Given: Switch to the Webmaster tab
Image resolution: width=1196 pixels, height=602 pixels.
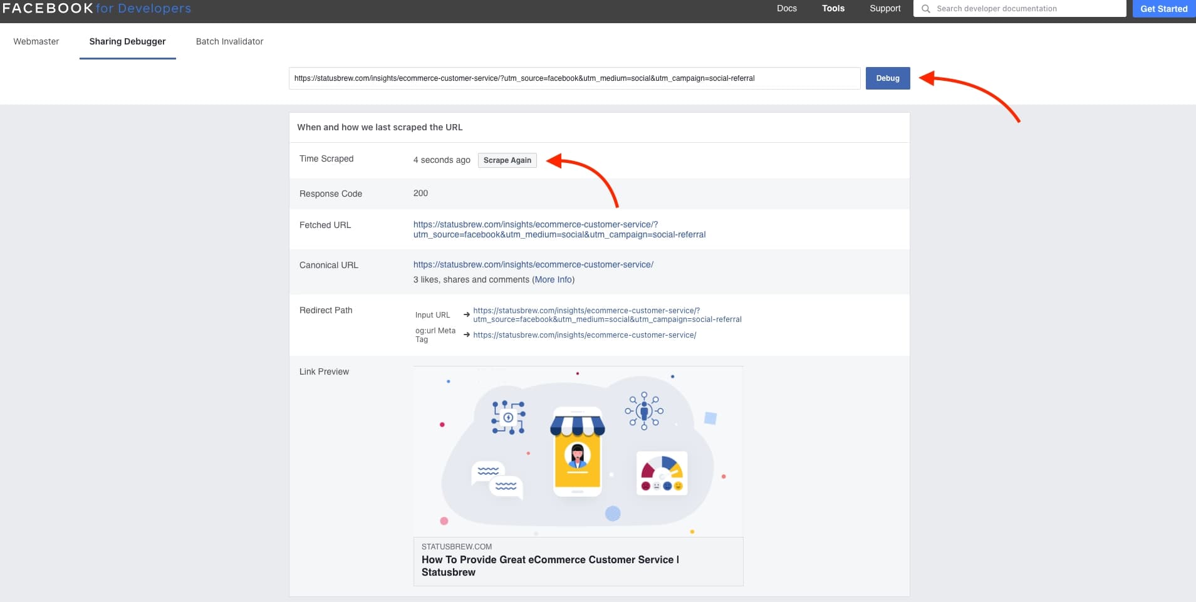Looking at the screenshot, I should click(x=36, y=41).
